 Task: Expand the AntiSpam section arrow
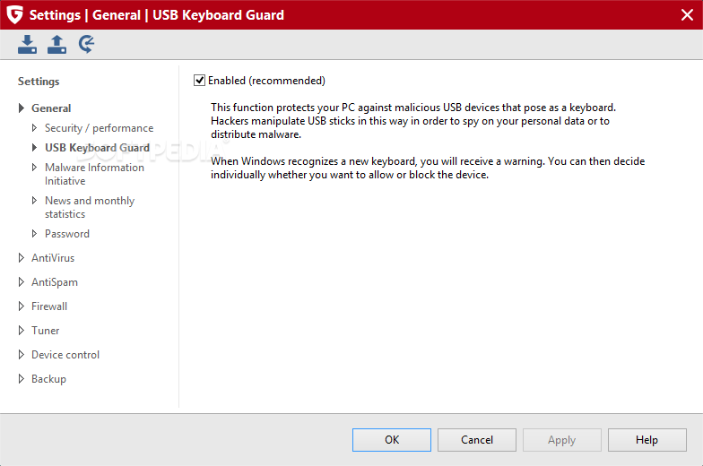coord(22,281)
